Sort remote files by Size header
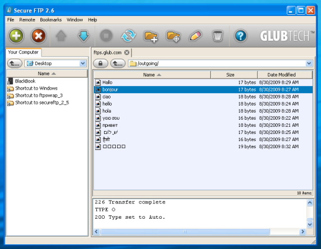 (234, 75)
